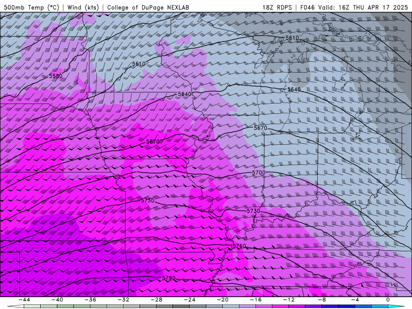Click the -12 color scale label
The height and width of the screenshot is (309, 412).
click(x=289, y=300)
